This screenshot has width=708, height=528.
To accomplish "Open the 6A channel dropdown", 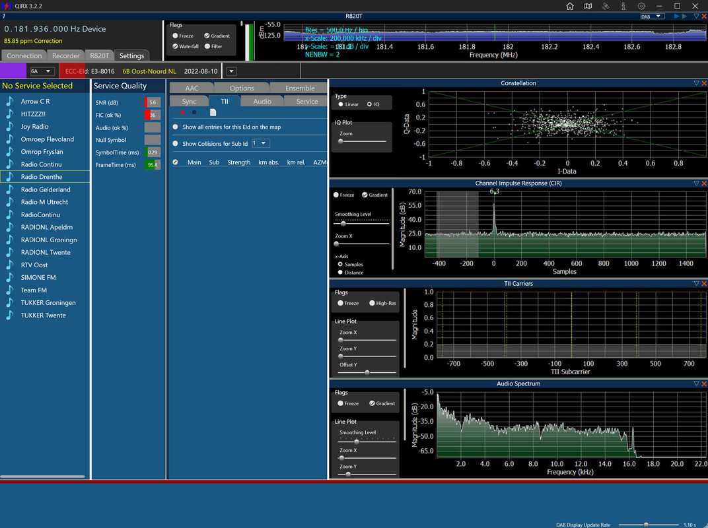I will click(x=42, y=71).
